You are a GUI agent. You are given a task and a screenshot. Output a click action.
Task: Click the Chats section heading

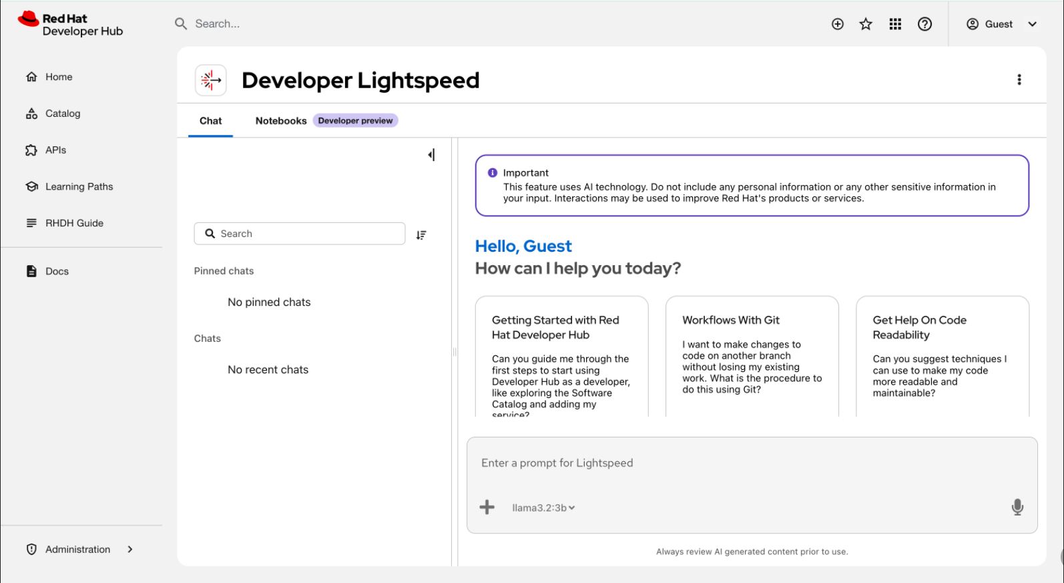pyautogui.click(x=208, y=339)
